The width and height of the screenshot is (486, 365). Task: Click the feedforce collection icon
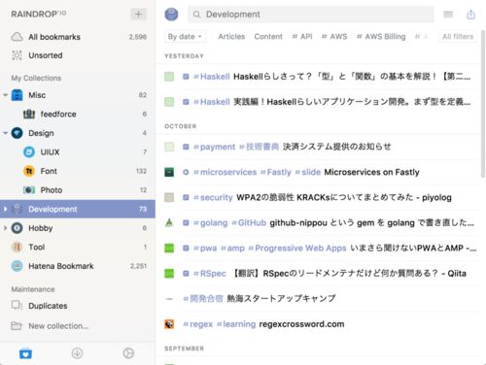point(29,114)
